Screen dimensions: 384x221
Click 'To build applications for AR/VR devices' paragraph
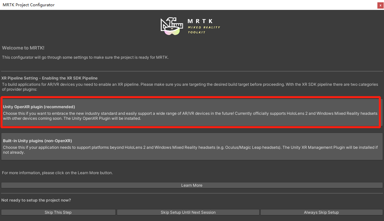click(x=190, y=87)
